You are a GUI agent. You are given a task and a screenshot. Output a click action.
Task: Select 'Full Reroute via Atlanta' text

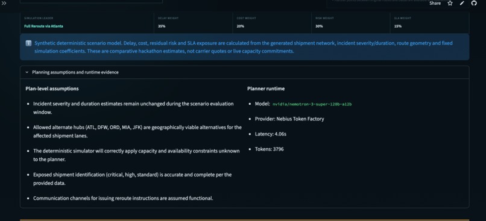[43, 26]
